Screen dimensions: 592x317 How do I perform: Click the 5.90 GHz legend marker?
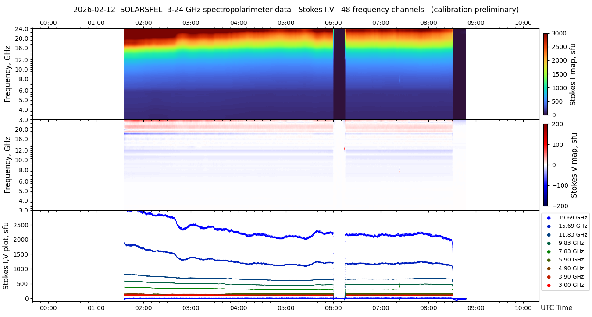(x=549, y=260)
